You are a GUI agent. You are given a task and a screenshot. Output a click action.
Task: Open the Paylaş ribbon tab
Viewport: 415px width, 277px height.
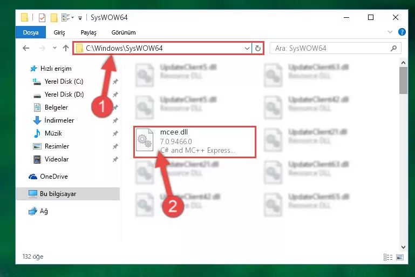[89, 32]
